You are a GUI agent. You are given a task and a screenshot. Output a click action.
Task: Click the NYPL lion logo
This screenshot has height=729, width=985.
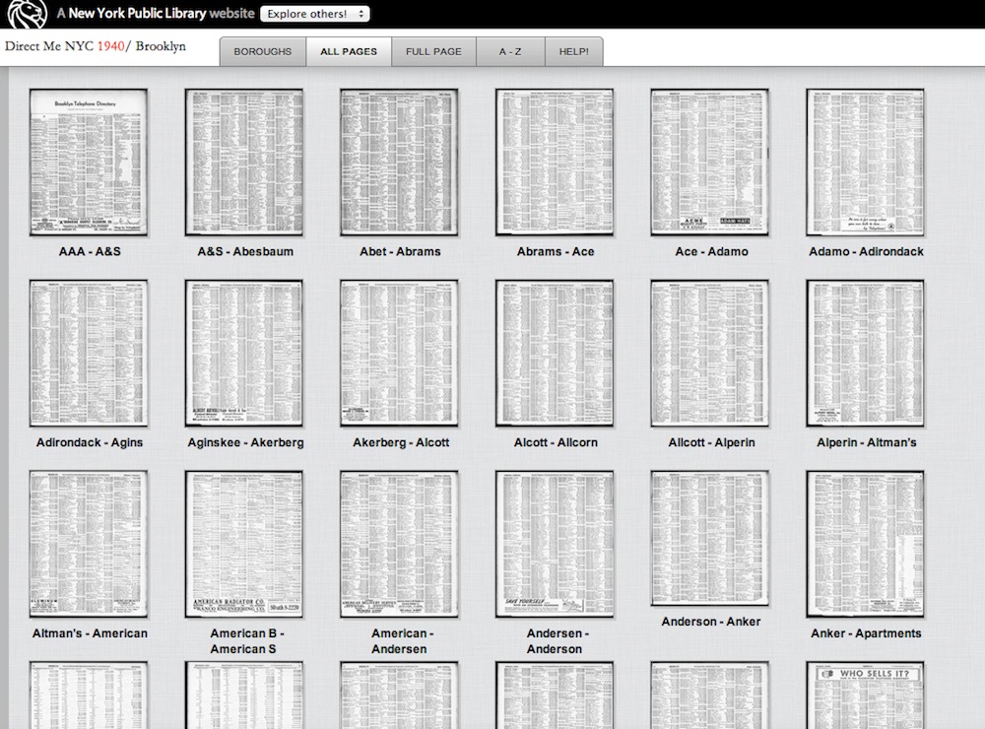click(x=27, y=13)
